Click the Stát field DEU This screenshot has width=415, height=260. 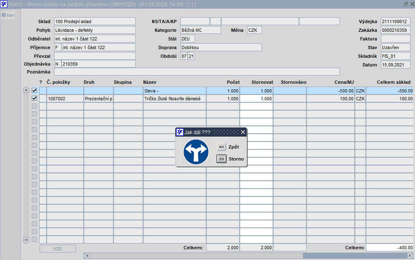pyautogui.click(x=188, y=39)
